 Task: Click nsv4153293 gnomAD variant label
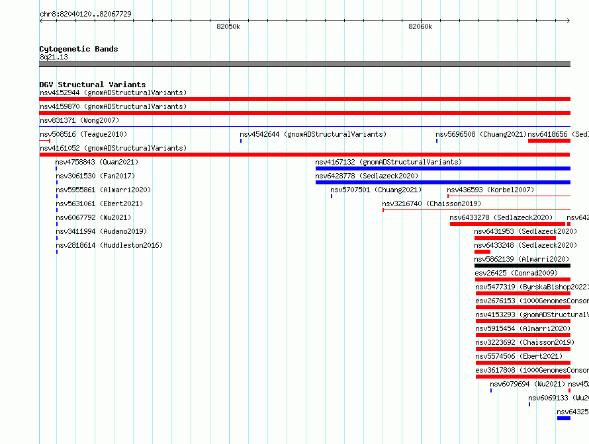(x=532, y=314)
